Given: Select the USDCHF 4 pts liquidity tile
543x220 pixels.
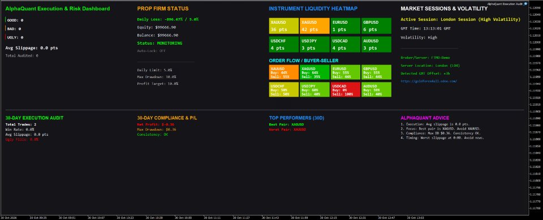Looking at the screenshot, I should (x=284, y=44).
